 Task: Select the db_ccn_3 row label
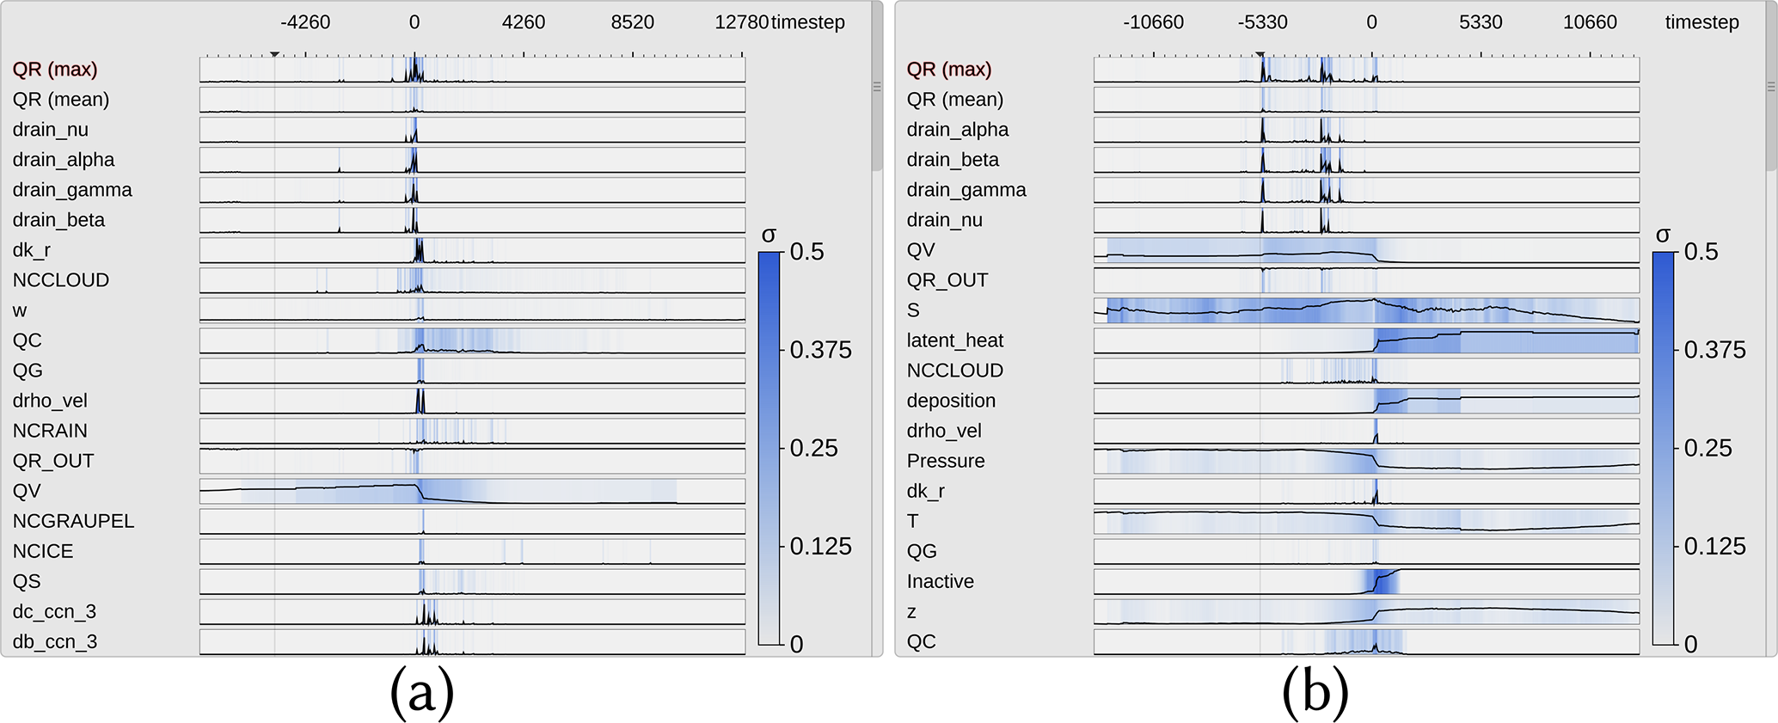pos(55,641)
